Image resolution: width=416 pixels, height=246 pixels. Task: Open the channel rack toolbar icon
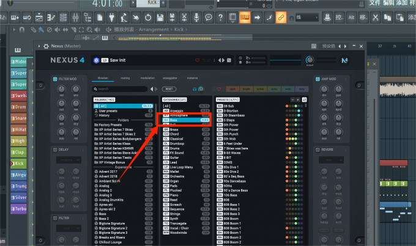click(x=64, y=18)
